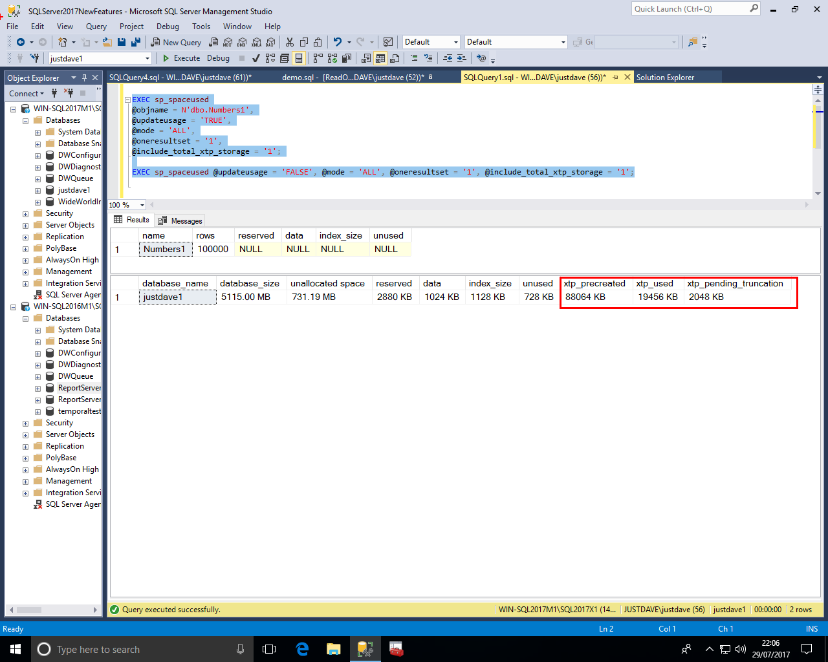
Task: Click the Parse checkmark icon
Action: [x=256, y=58]
